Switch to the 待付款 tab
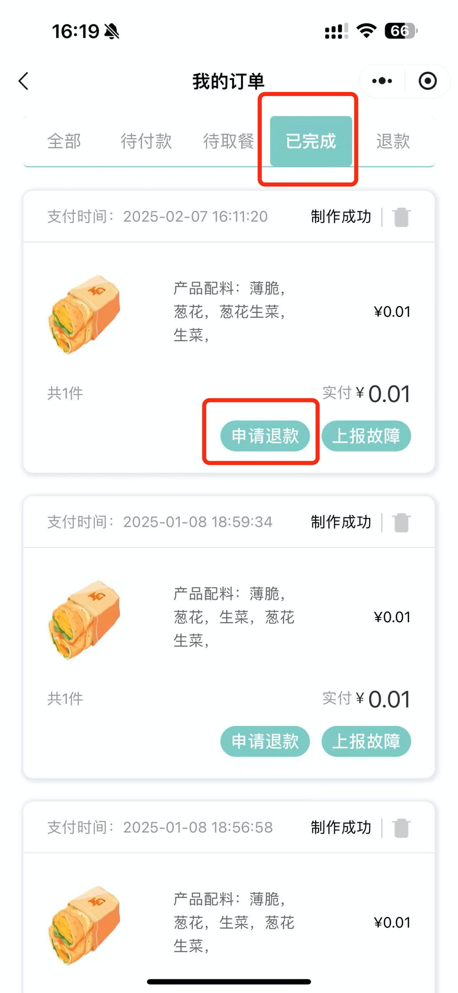458x993 pixels. [x=146, y=141]
